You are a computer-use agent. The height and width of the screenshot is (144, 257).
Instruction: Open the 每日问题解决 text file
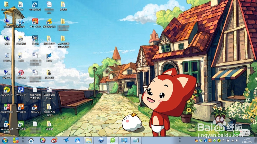pos(35,93)
